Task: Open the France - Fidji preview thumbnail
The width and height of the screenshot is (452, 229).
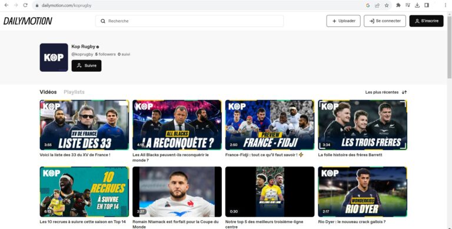Action: (x=270, y=125)
